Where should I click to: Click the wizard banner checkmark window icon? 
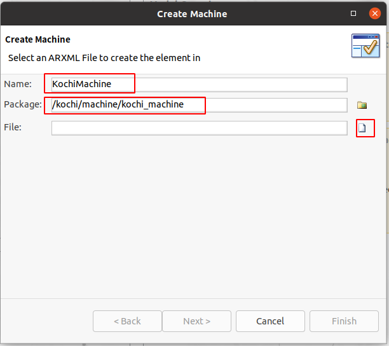click(x=365, y=46)
